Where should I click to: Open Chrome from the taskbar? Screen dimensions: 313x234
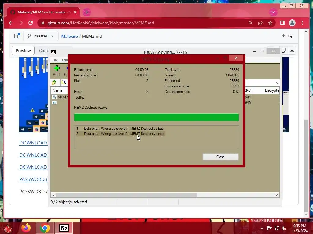pos(45,228)
